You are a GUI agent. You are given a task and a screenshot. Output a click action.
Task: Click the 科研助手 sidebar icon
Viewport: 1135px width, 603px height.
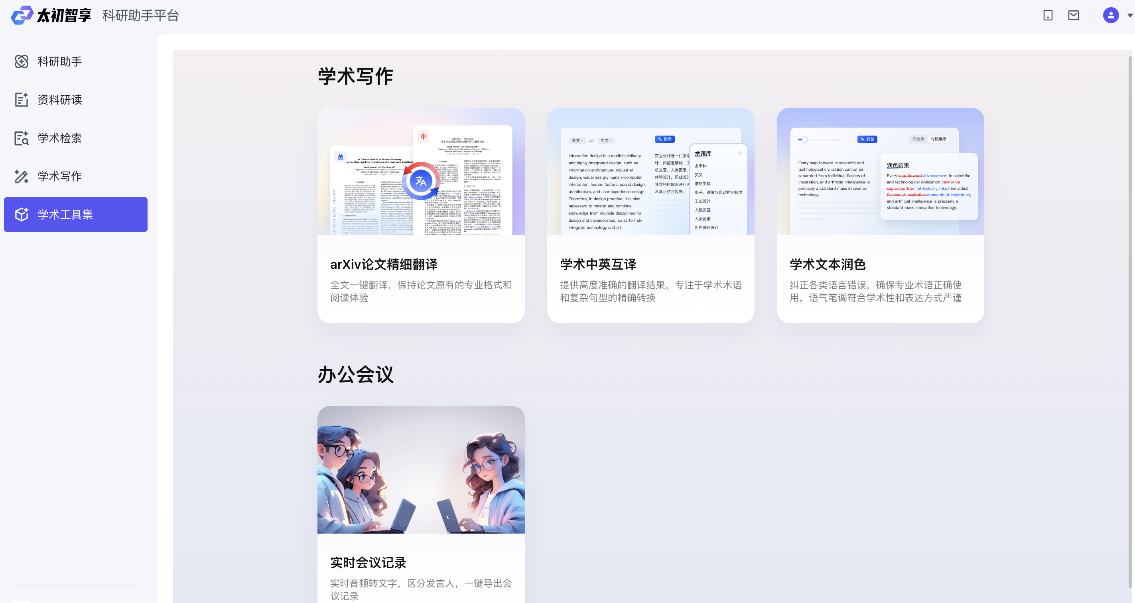[21, 62]
